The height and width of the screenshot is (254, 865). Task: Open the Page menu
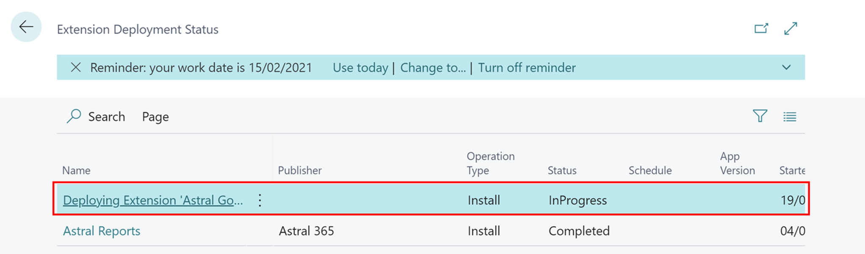click(155, 117)
